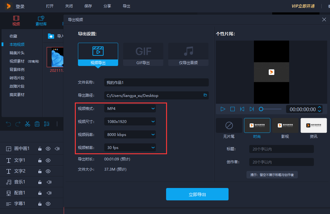Select GIF导出 export format

[143, 54]
